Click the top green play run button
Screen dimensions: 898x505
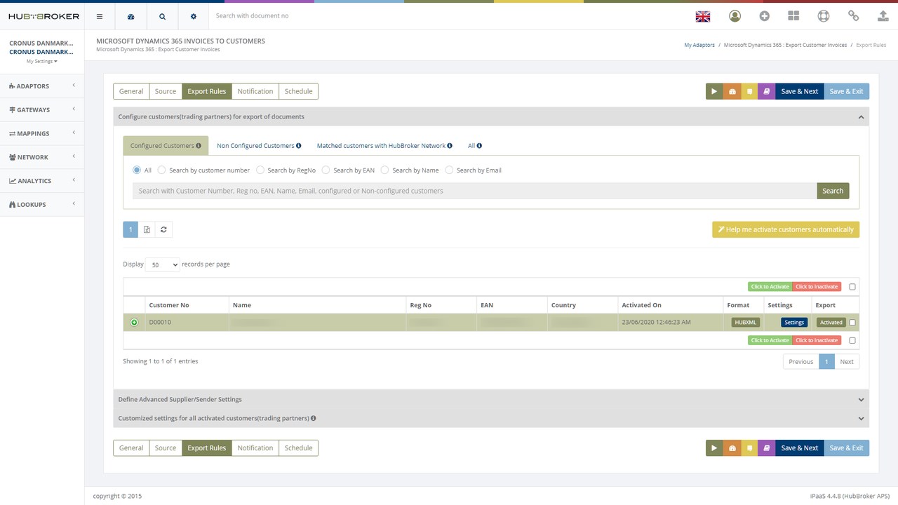click(714, 91)
